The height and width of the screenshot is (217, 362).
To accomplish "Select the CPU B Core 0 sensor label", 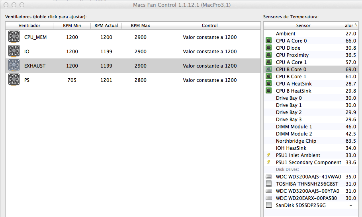I will 291,69.
